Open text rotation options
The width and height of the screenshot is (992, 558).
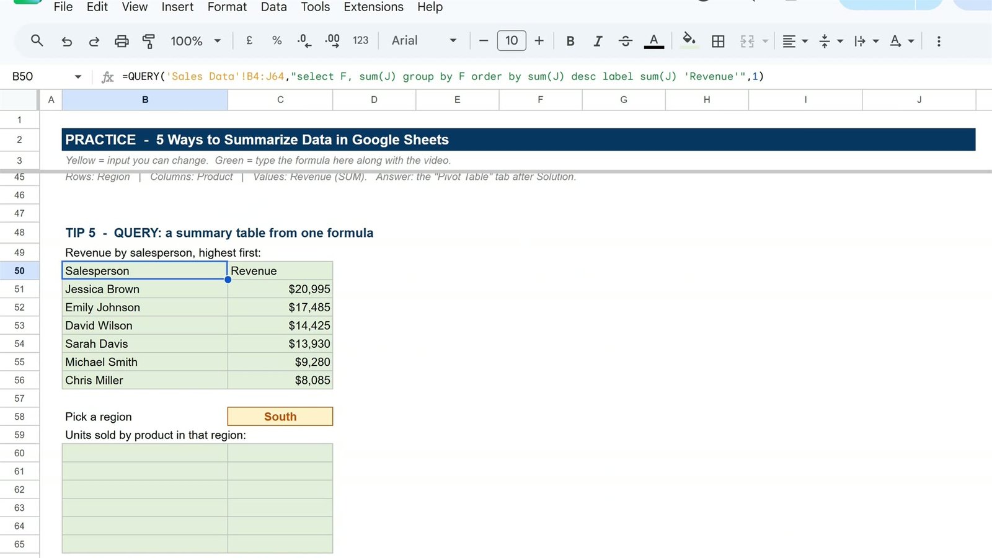click(x=901, y=41)
